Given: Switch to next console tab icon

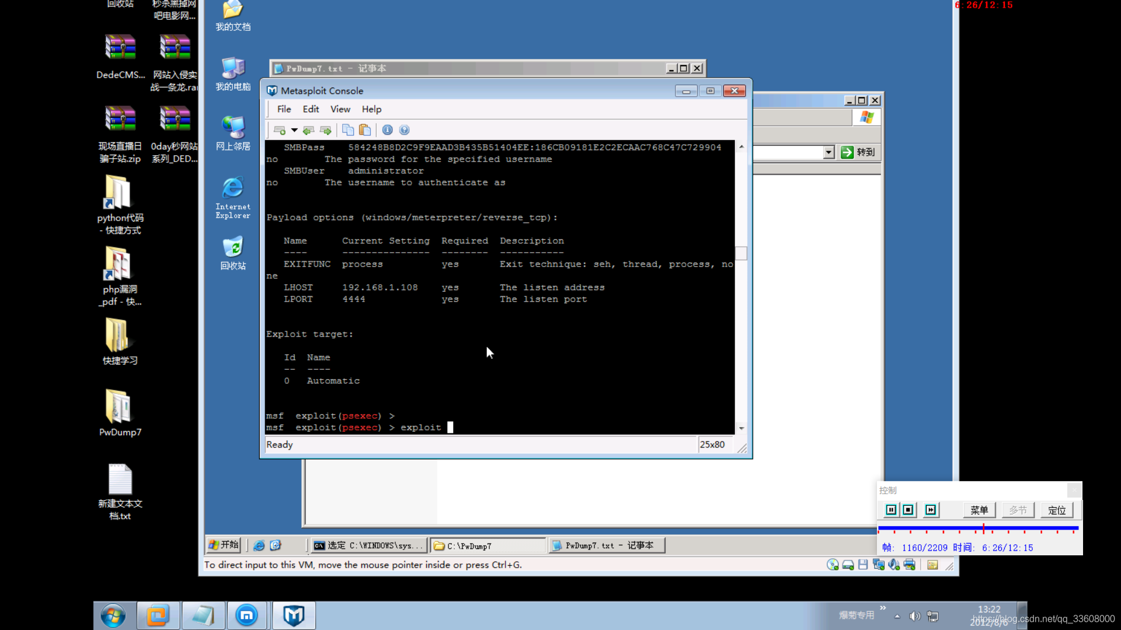Looking at the screenshot, I should 326,130.
